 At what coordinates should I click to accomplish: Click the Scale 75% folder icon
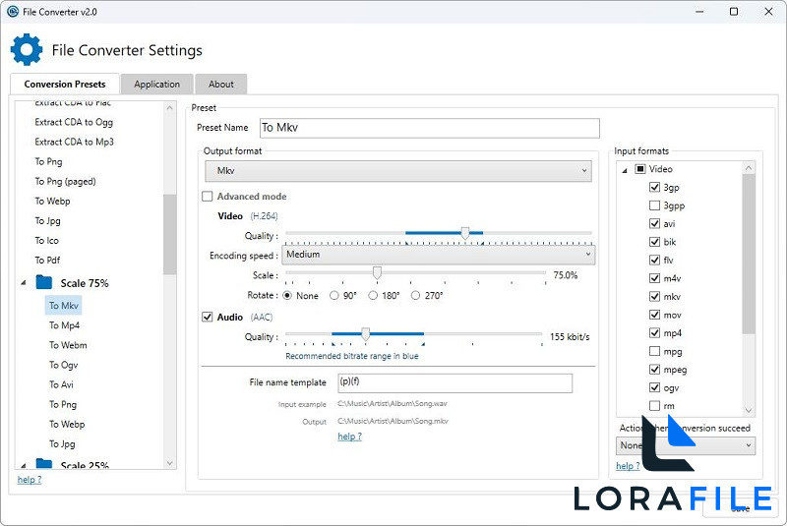tap(44, 282)
